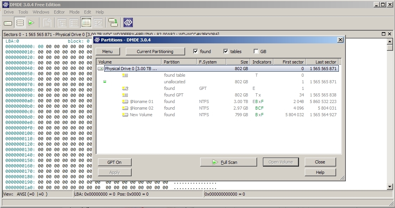The image size is (395, 208).
Task: Select the $Noname 02 volume name
Action: point(142,108)
